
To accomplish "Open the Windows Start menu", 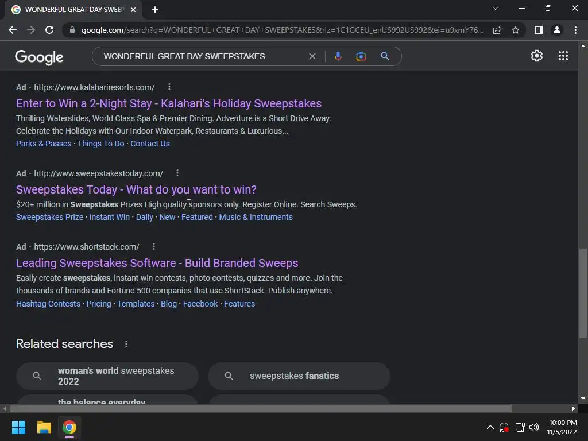I will click(19, 427).
